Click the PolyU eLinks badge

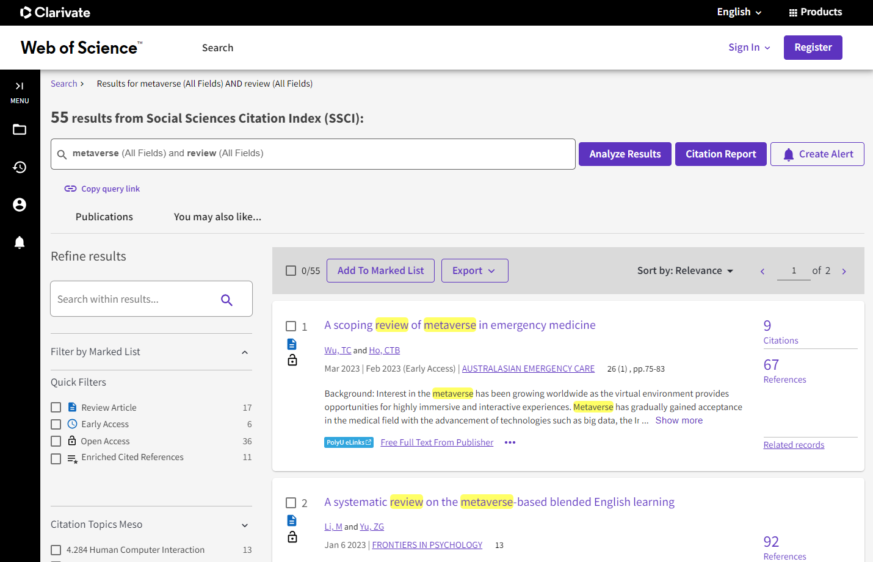(x=349, y=442)
